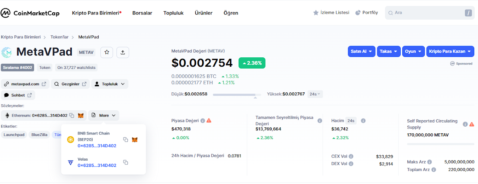
Task: Open Portföy pie chart link
Action: pos(366,13)
